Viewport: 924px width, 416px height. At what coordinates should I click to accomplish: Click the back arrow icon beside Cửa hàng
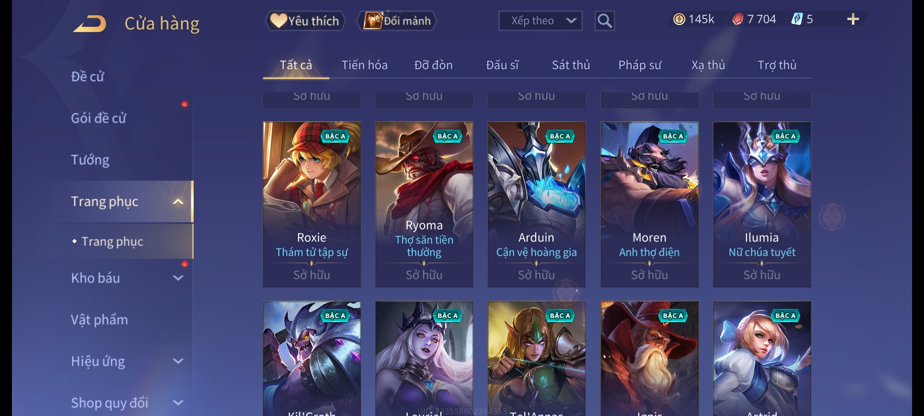90,23
